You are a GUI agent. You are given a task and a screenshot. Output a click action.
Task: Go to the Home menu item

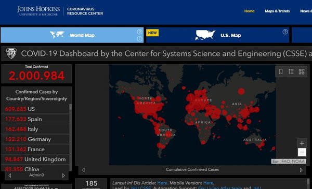249,11
